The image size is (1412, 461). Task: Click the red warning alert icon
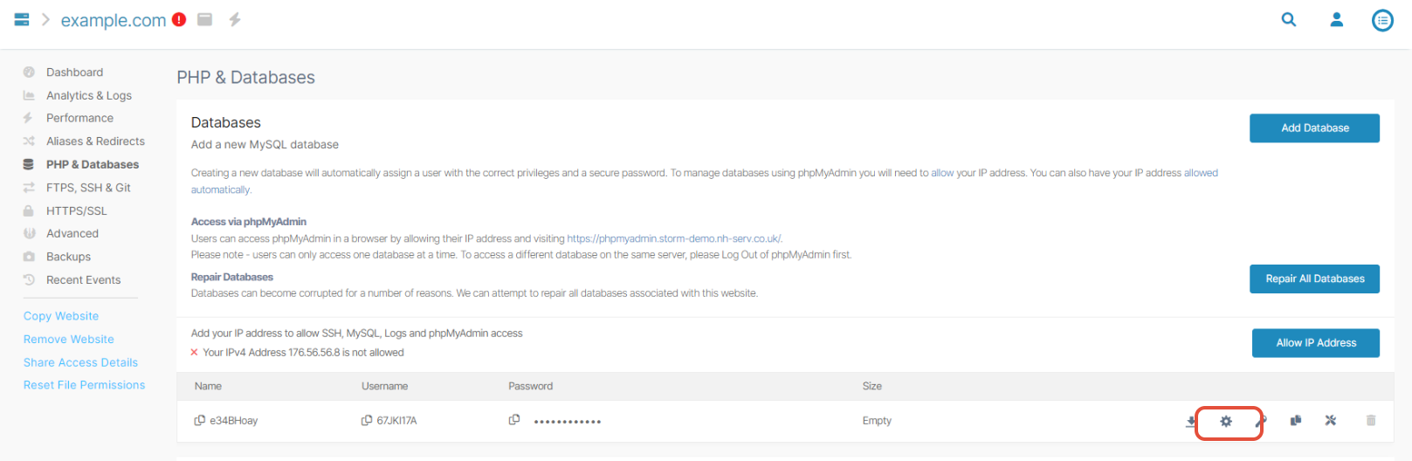pyautogui.click(x=179, y=19)
